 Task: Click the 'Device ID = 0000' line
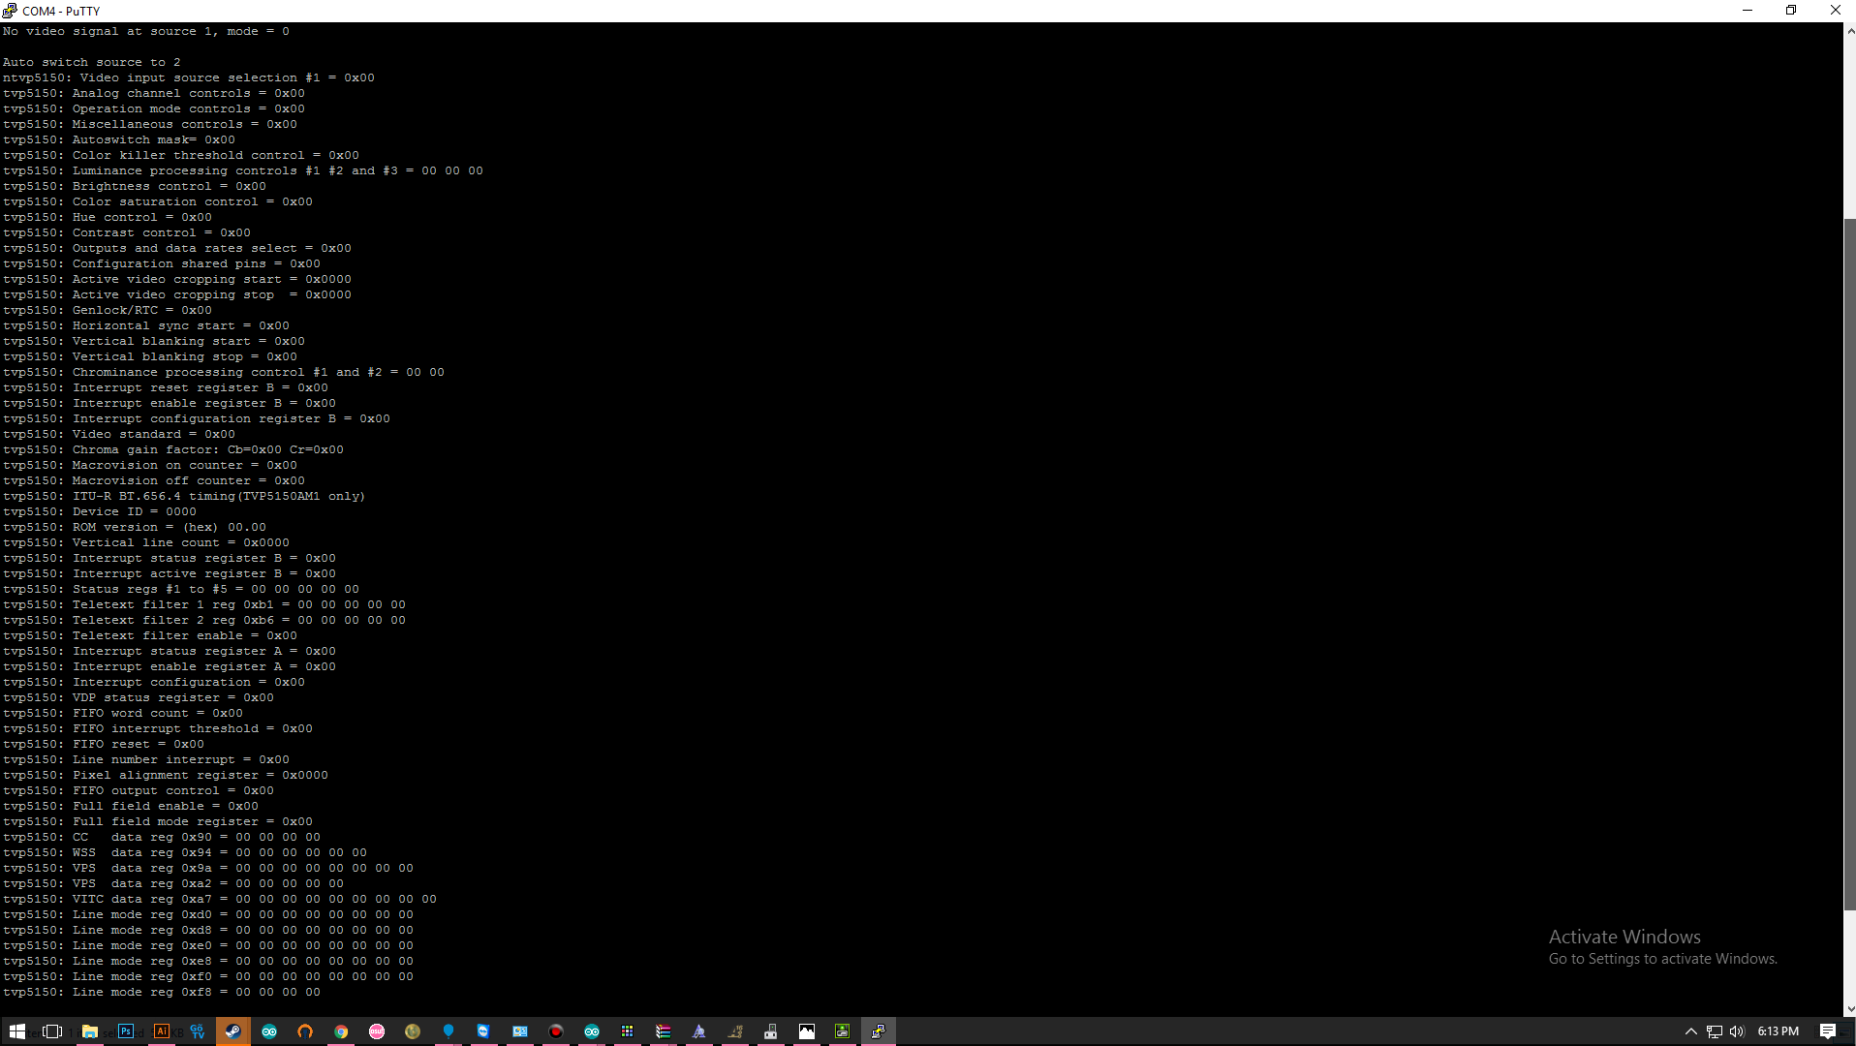tap(100, 511)
